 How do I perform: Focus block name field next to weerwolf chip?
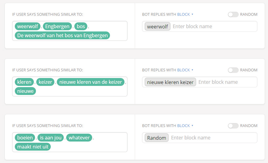click(x=213, y=27)
